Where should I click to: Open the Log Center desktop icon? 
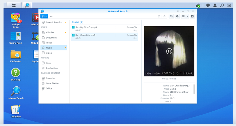tap(35, 56)
